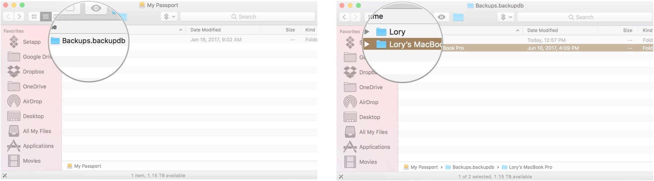Open Dropbox toolbar dropdown in My Passport window
The height and width of the screenshot is (181, 654).
coord(169,17)
